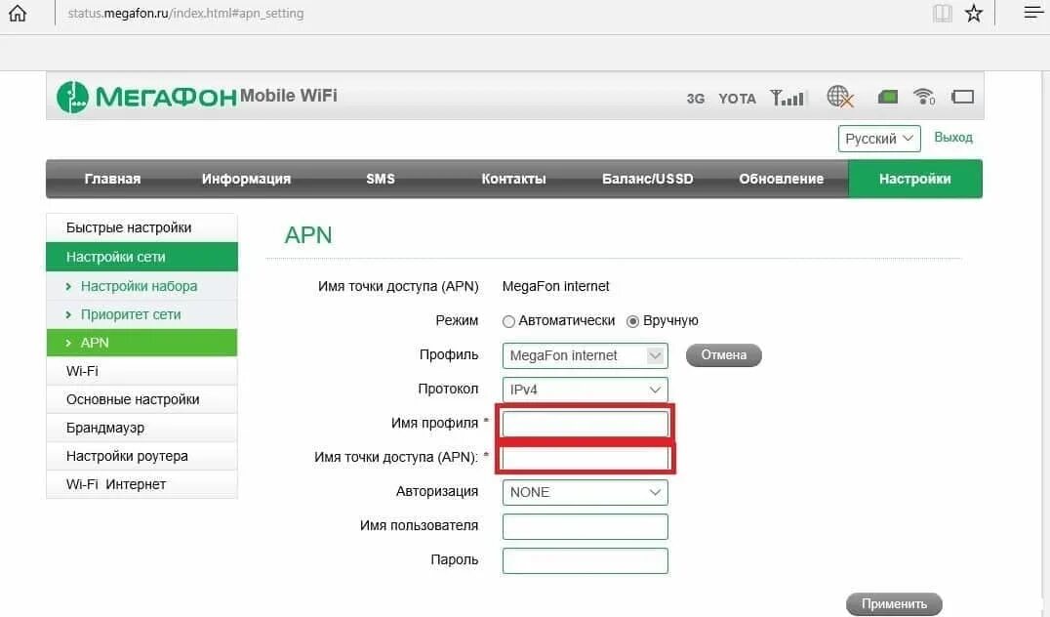Select the APN submenu item
The width and height of the screenshot is (1050, 617).
click(141, 343)
